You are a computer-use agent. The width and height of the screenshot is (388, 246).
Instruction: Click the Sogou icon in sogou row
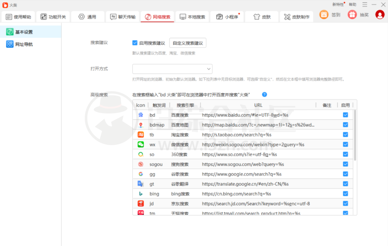click(140, 164)
